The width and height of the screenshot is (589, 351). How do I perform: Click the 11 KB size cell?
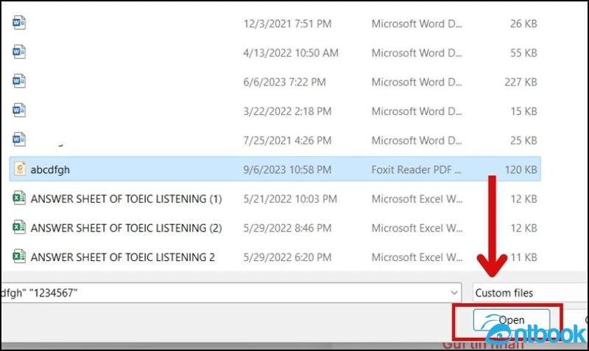coord(523,257)
